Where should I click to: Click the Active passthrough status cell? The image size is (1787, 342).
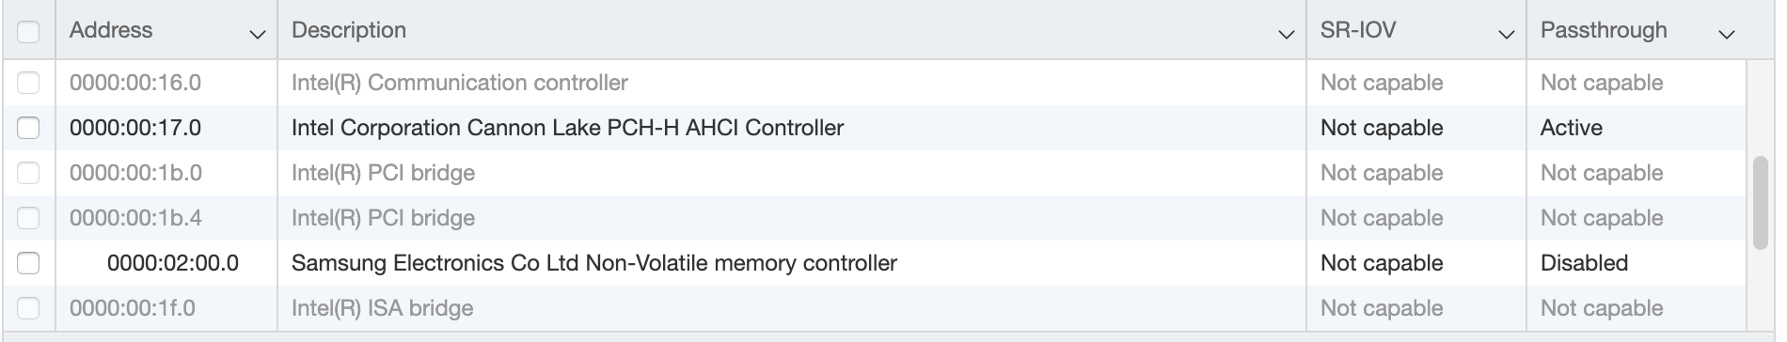tap(1572, 128)
